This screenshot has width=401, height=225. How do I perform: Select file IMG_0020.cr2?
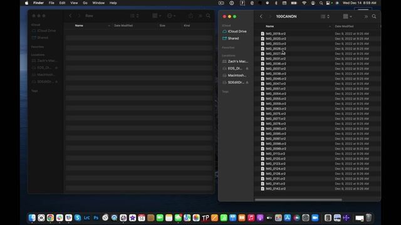click(276, 39)
